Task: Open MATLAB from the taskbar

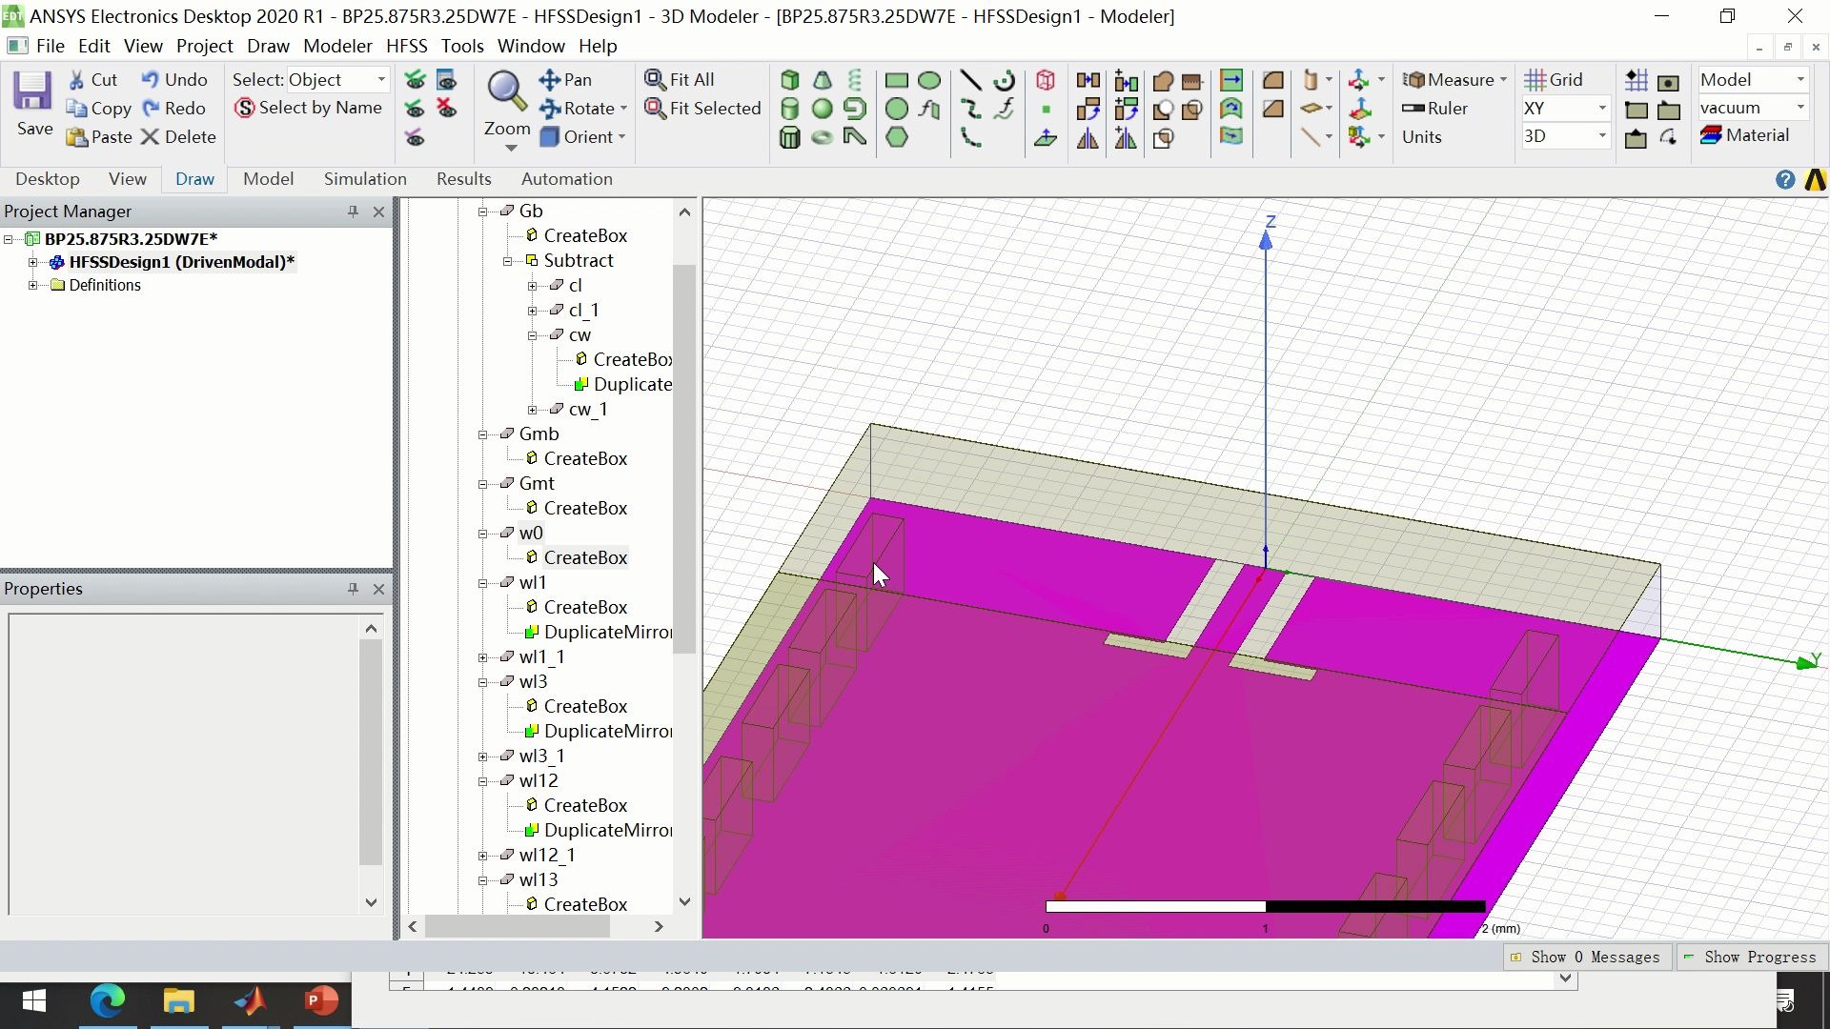Action: point(250,1001)
